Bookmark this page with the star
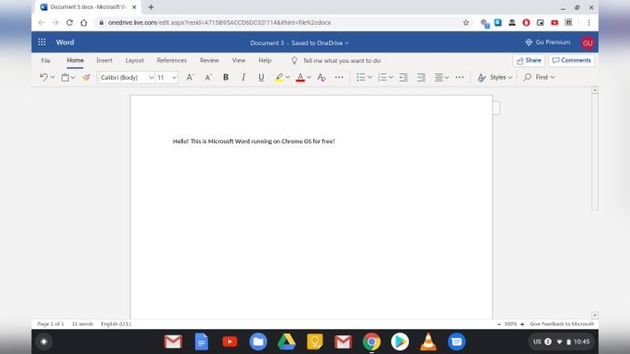This screenshot has height=354, width=630. [466, 23]
